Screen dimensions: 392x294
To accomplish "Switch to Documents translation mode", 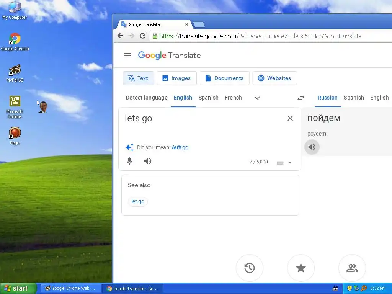I will pyautogui.click(x=224, y=78).
